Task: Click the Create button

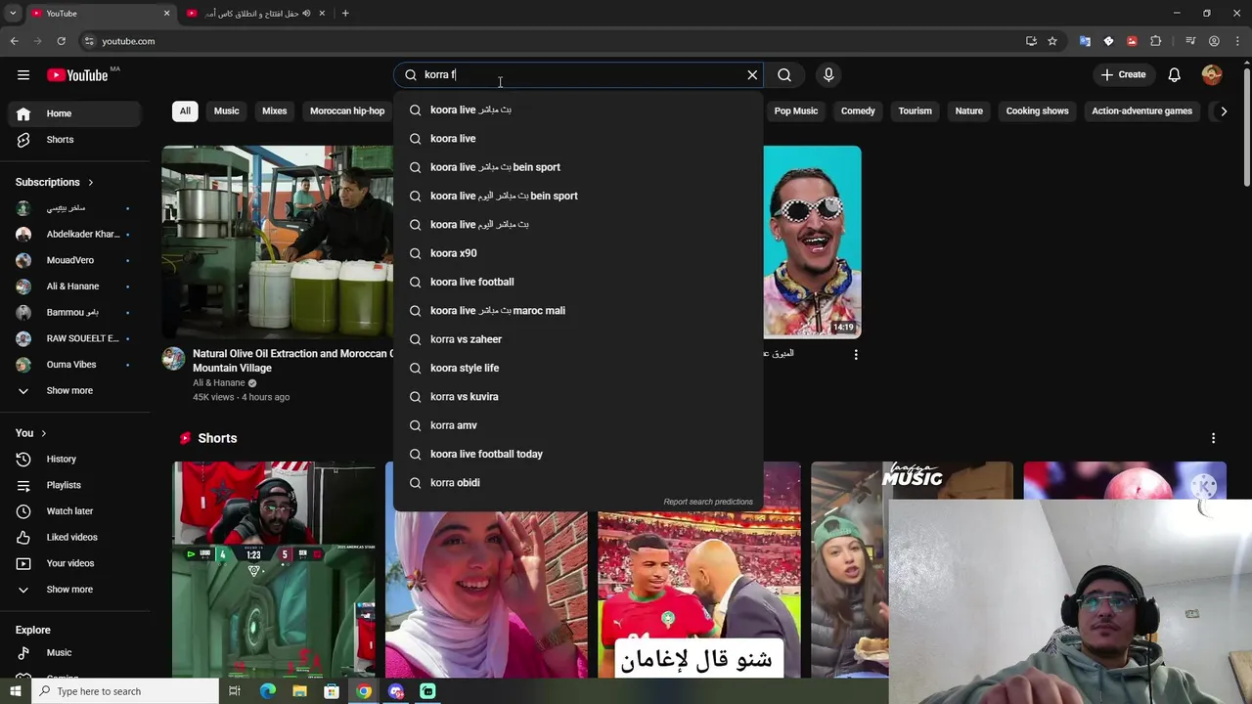Action: (1123, 74)
